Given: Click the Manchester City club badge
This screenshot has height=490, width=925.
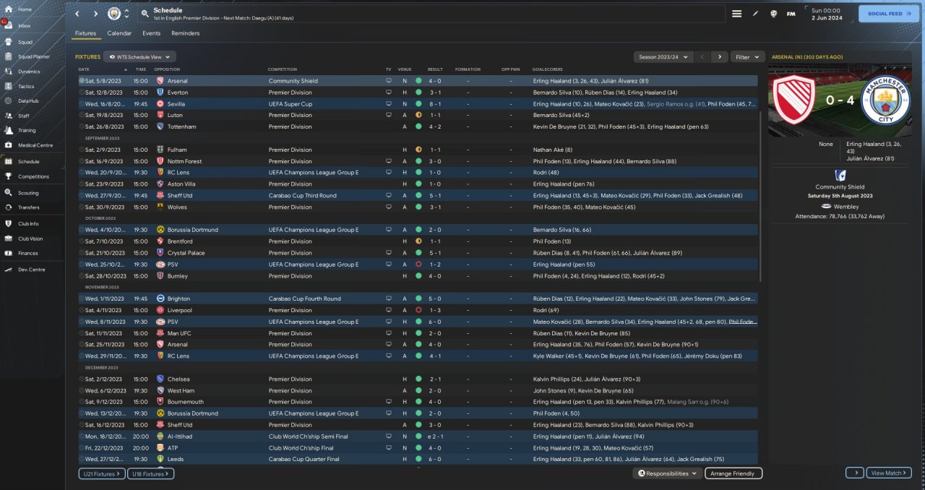Looking at the screenshot, I should 113,14.
